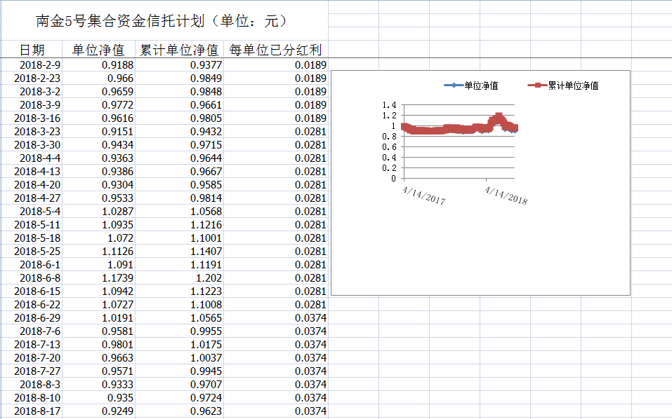
Task: Click the 日期 column header
Action: [x=32, y=50]
